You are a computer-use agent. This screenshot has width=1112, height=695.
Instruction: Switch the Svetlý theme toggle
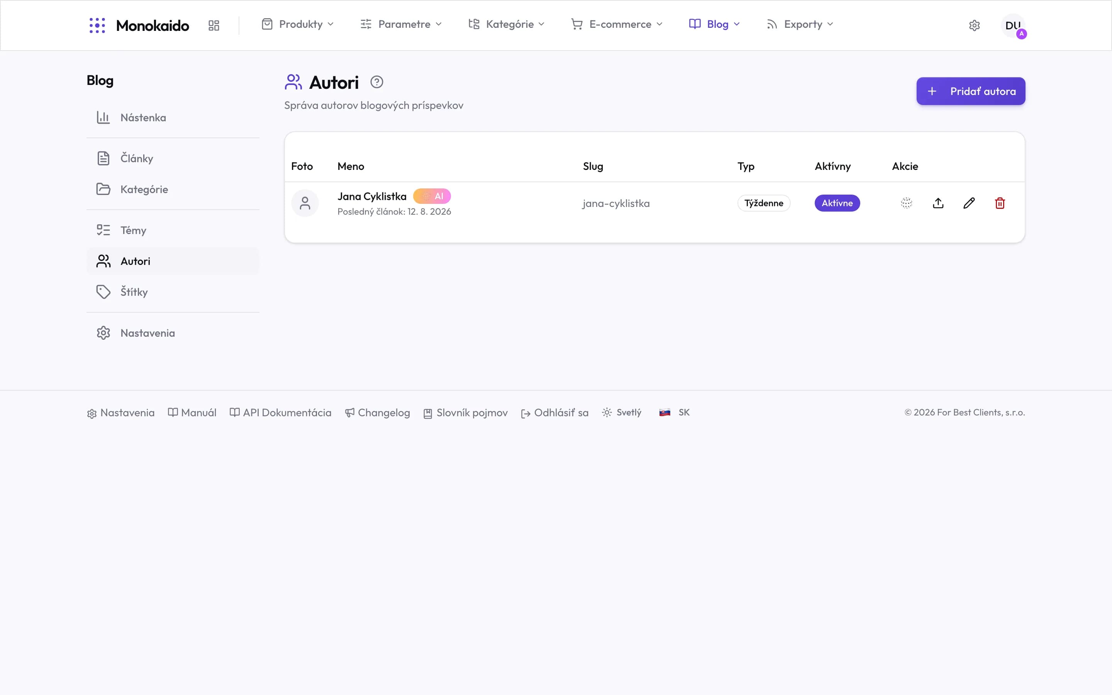(x=622, y=412)
